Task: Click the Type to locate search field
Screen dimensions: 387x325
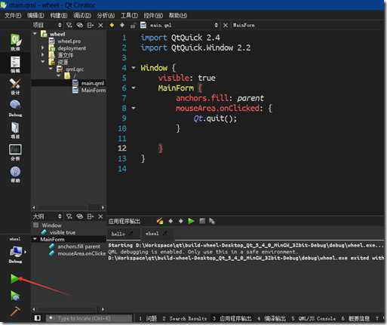Action: 88,318
